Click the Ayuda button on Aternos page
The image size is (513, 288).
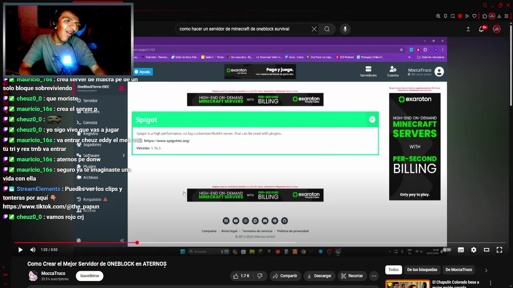(142, 72)
